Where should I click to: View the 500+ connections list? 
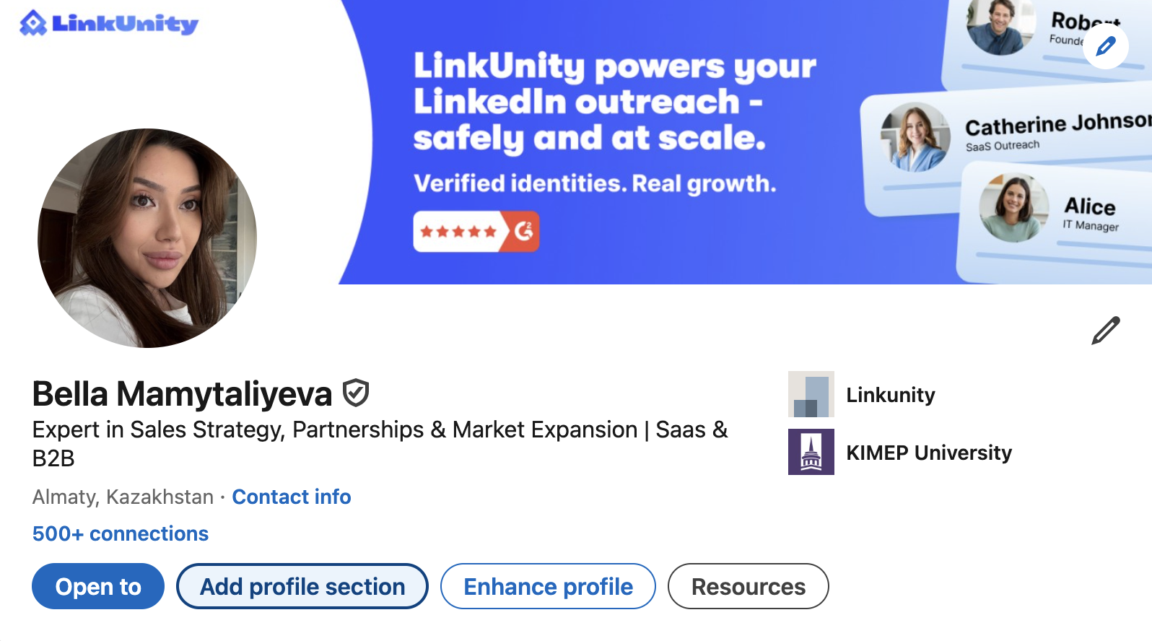(121, 533)
